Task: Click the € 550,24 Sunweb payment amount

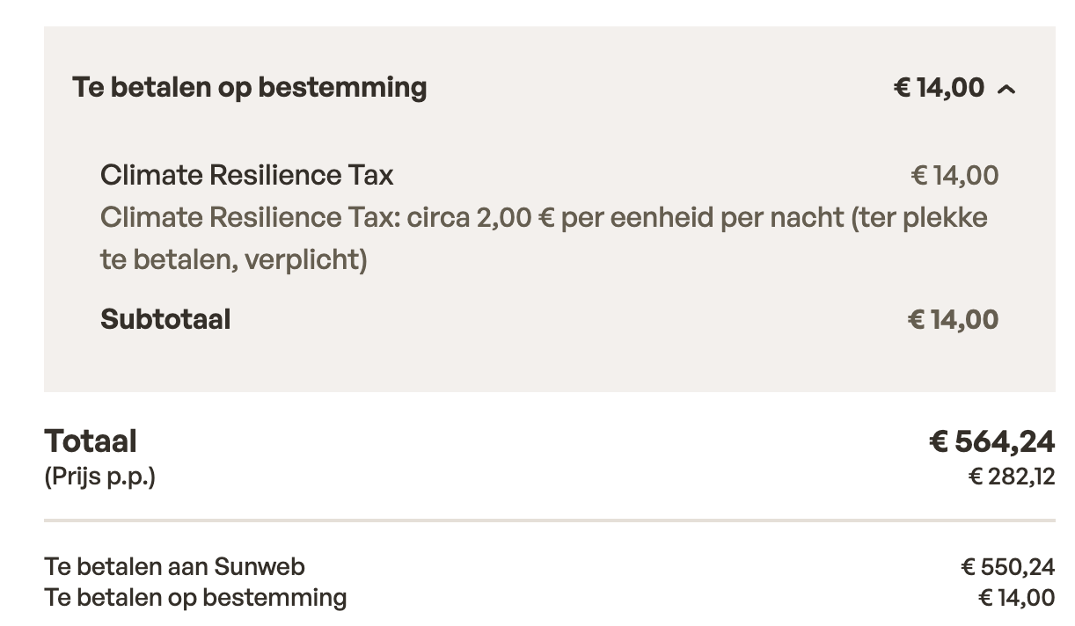Action: click(1007, 567)
